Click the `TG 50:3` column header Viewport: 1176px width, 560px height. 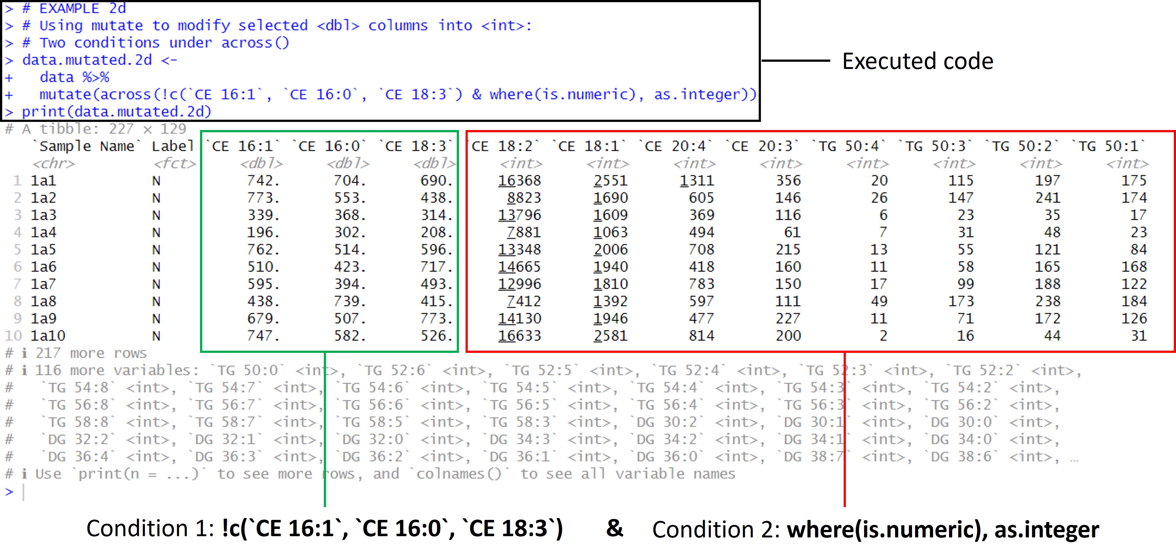[935, 146]
